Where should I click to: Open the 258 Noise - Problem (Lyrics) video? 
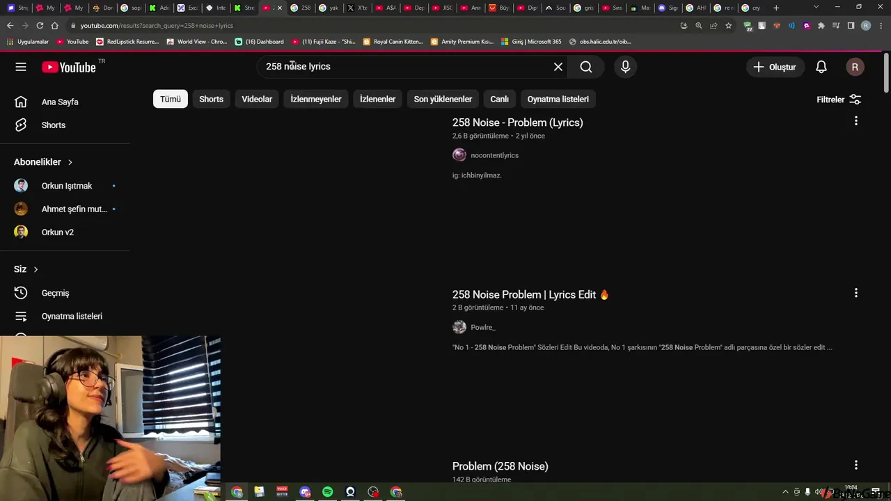pyautogui.click(x=517, y=122)
